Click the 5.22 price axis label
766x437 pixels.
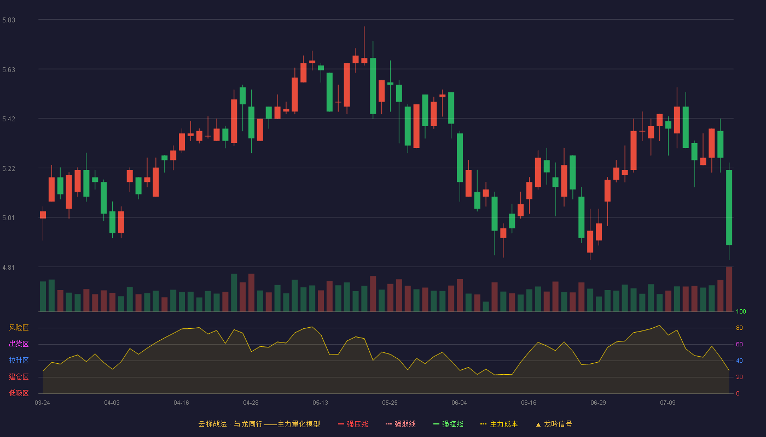click(x=9, y=168)
